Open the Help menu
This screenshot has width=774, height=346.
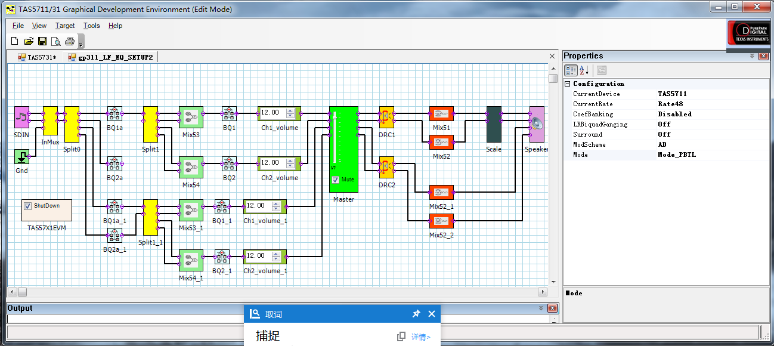(x=115, y=26)
